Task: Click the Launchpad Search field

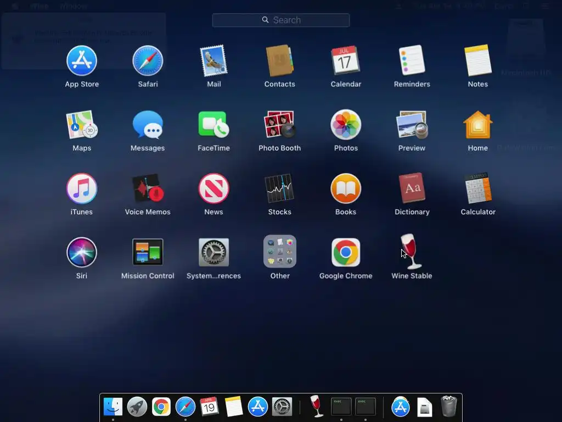Action: click(280, 20)
